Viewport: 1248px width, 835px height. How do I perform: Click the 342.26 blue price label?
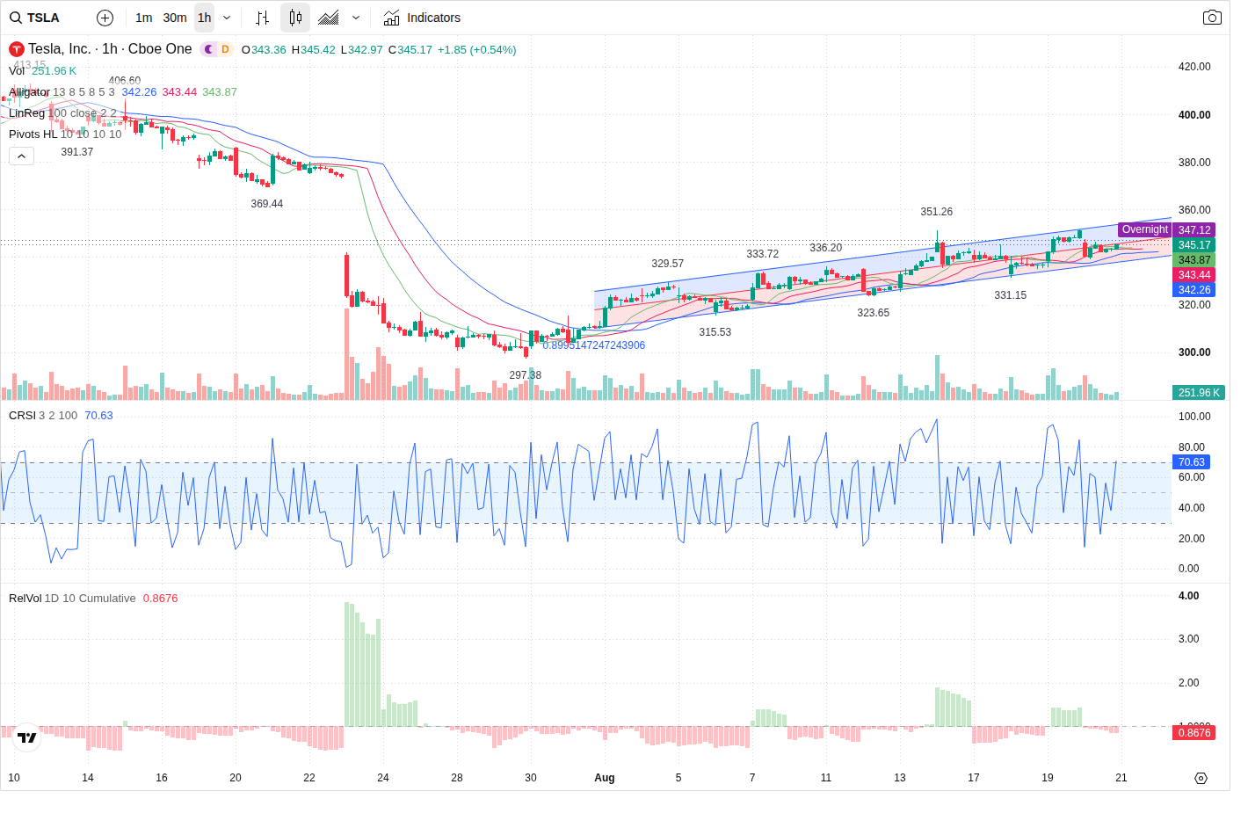(1194, 289)
